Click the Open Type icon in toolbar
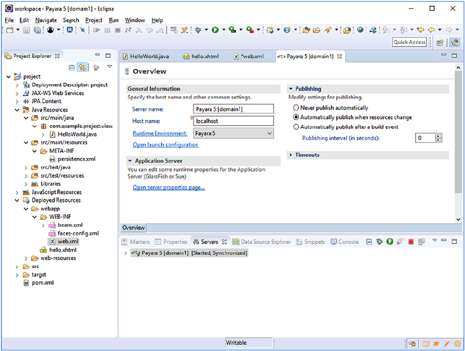Viewport: 465px width, 351px height. 306,30
